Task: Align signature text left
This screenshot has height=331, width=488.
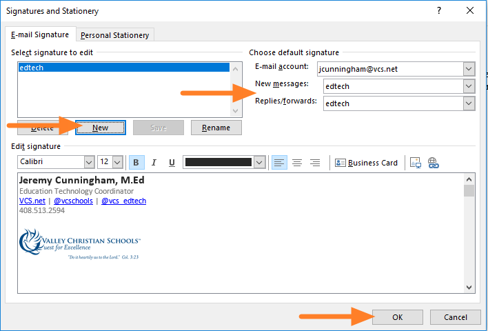Action: (x=279, y=163)
